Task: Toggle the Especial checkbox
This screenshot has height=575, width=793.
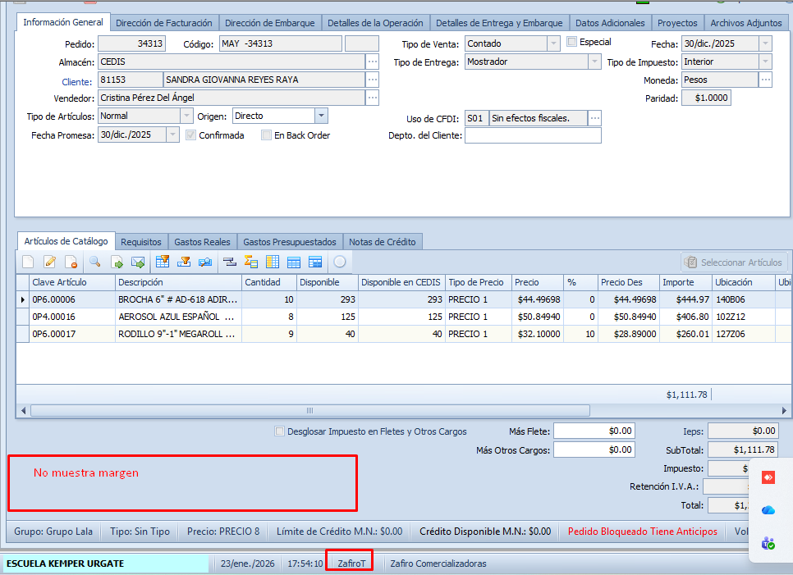Action: pos(572,42)
